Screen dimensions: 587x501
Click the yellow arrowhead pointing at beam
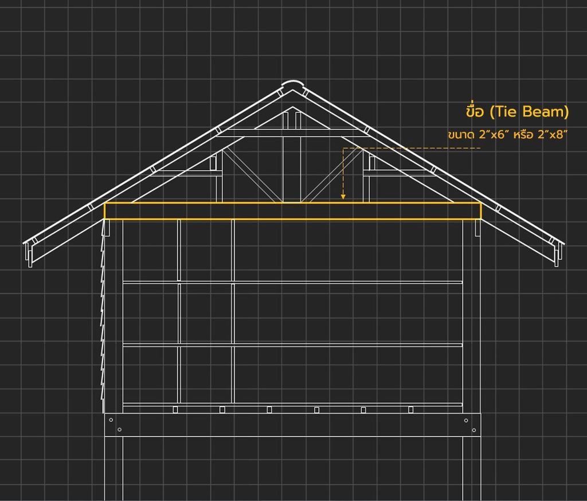pos(343,197)
